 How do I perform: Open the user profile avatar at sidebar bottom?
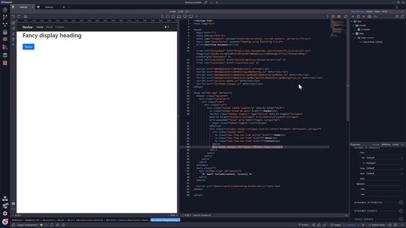5,222
